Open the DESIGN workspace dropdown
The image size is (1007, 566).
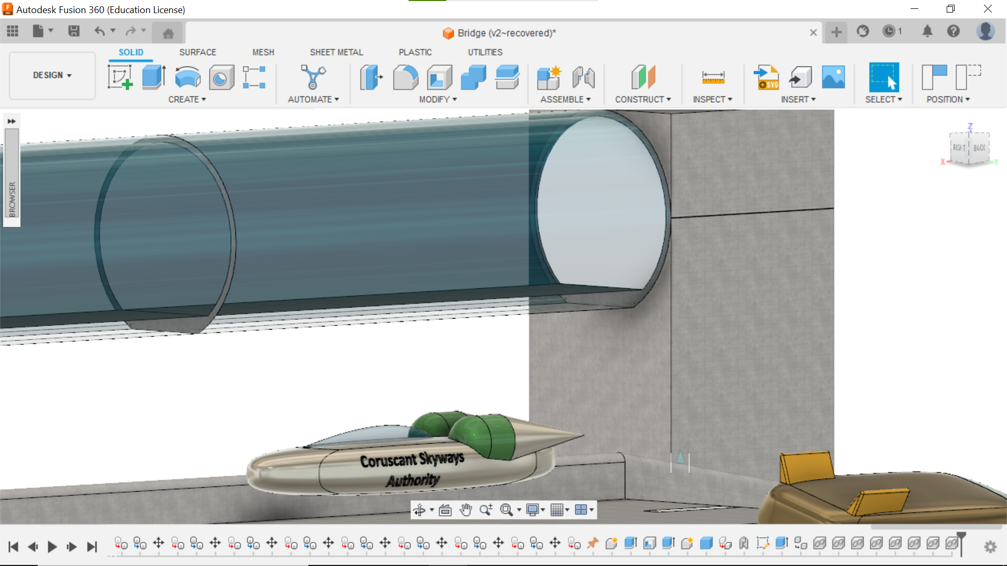(x=52, y=75)
